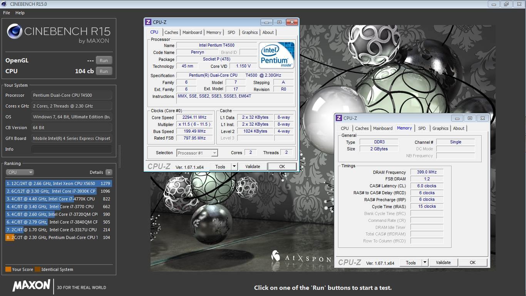
Task: Click DRAM Frequency value 399.0 MHz
Action: (x=427, y=172)
